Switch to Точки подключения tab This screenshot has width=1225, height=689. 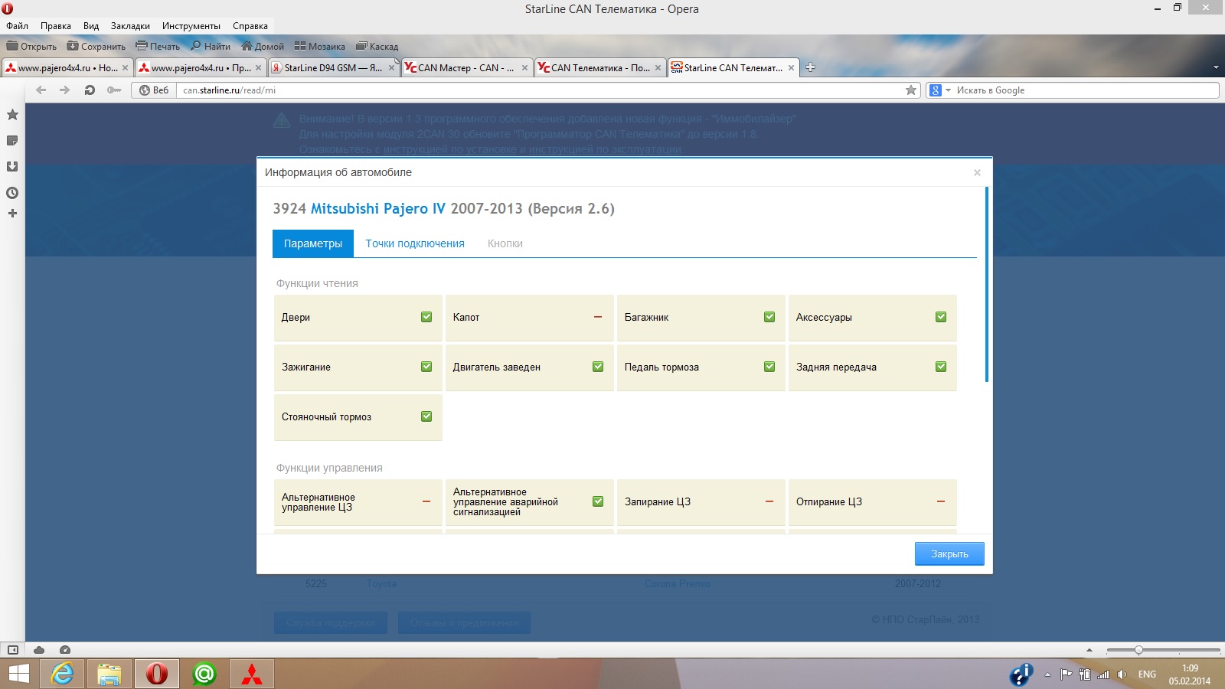click(415, 243)
